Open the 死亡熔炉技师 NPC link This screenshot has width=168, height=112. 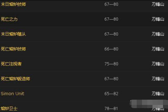pos(13,49)
